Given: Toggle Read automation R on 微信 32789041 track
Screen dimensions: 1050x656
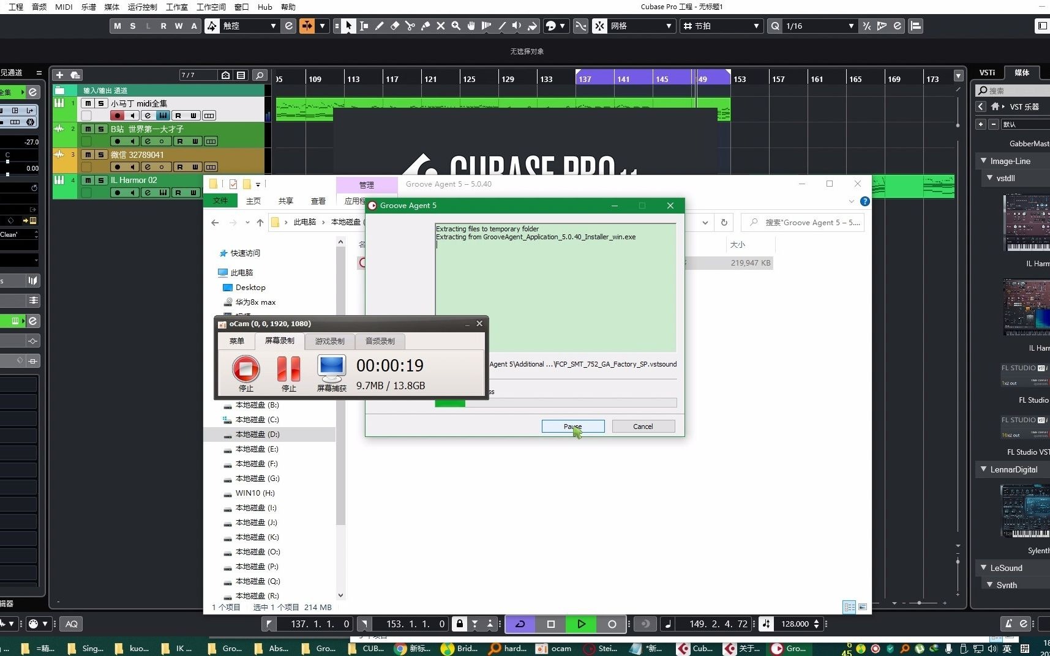Looking at the screenshot, I should pyautogui.click(x=179, y=167).
